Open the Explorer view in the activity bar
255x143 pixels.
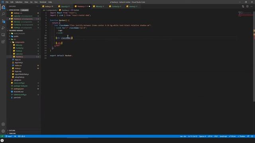click(x=3, y=7)
